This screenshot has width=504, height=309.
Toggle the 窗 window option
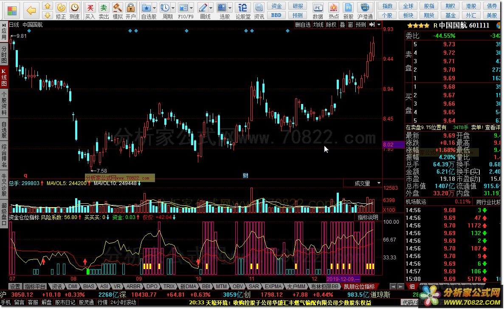pos(350,25)
